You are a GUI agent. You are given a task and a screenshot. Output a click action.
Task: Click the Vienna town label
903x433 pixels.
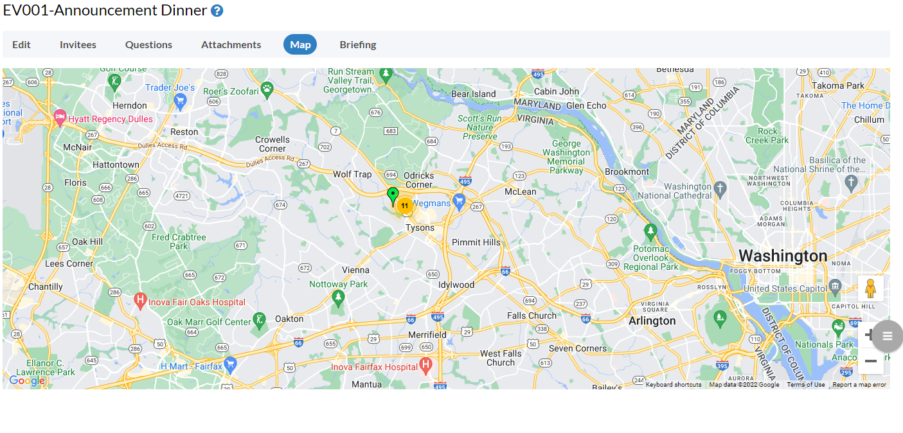click(355, 270)
